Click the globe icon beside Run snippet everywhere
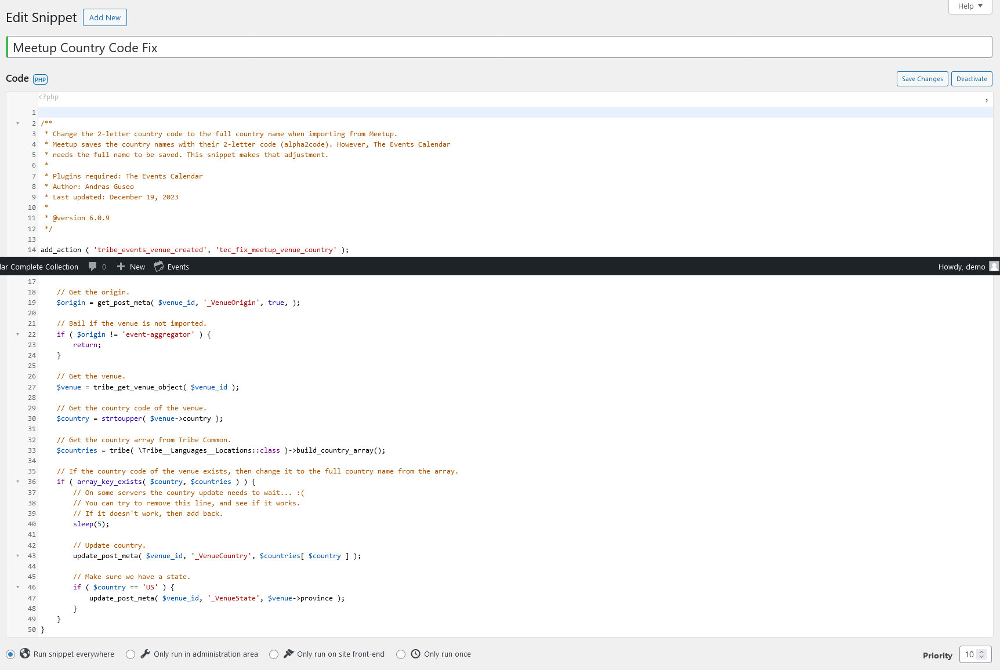Screen dimensions: 1000x670 tap(24, 653)
